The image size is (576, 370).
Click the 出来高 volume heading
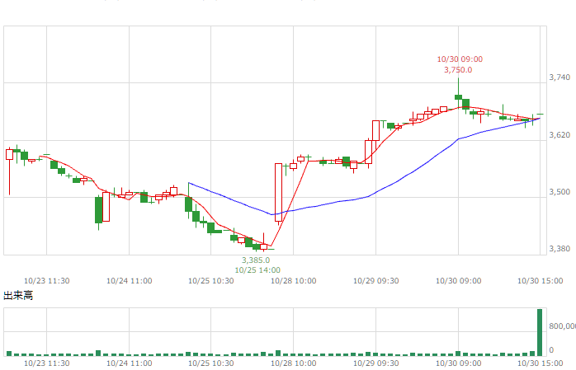[18, 295]
